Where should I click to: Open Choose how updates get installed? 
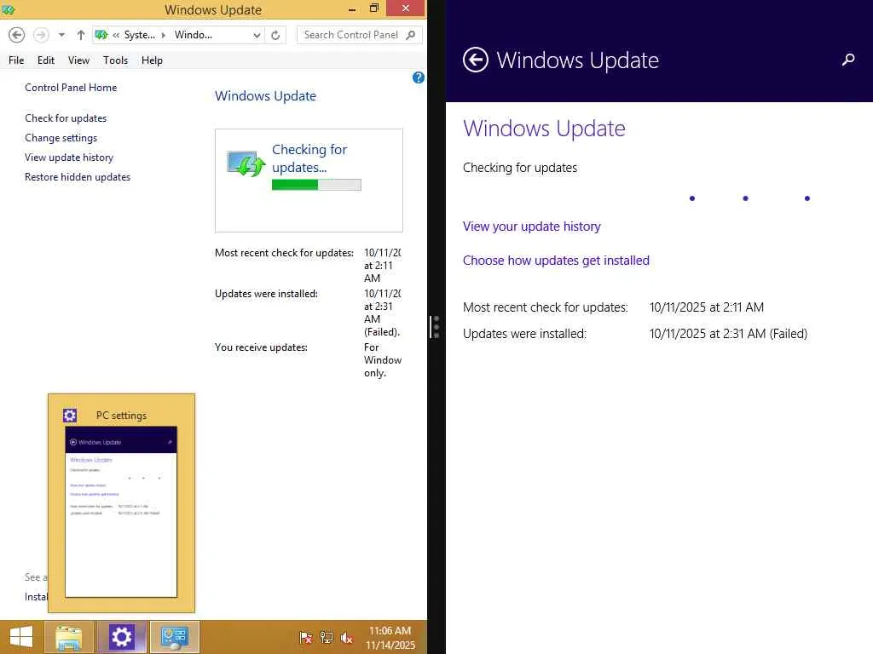pos(556,261)
